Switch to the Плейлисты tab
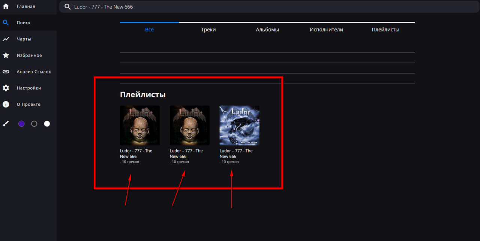Viewport: 480px width, 241px height. [x=385, y=30]
